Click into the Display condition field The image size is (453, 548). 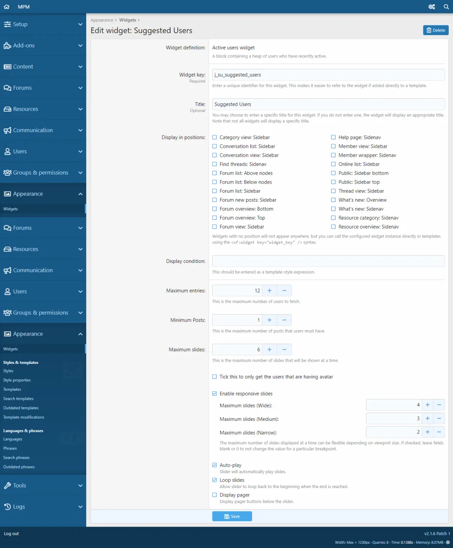tap(328, 261)
